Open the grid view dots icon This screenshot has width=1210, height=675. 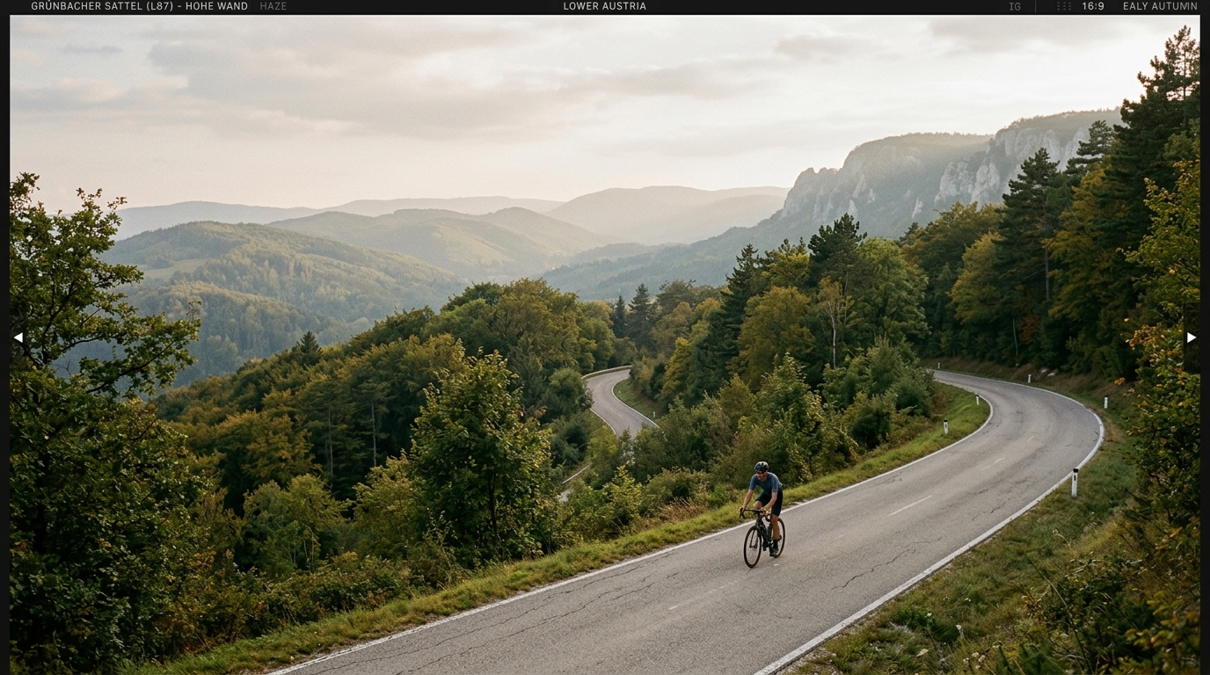(1064, 6)
